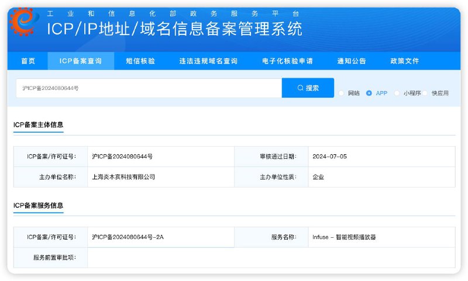Click the MIIT gear logo icon
This screenshot has height=281, width=468.
coord(23,22)
